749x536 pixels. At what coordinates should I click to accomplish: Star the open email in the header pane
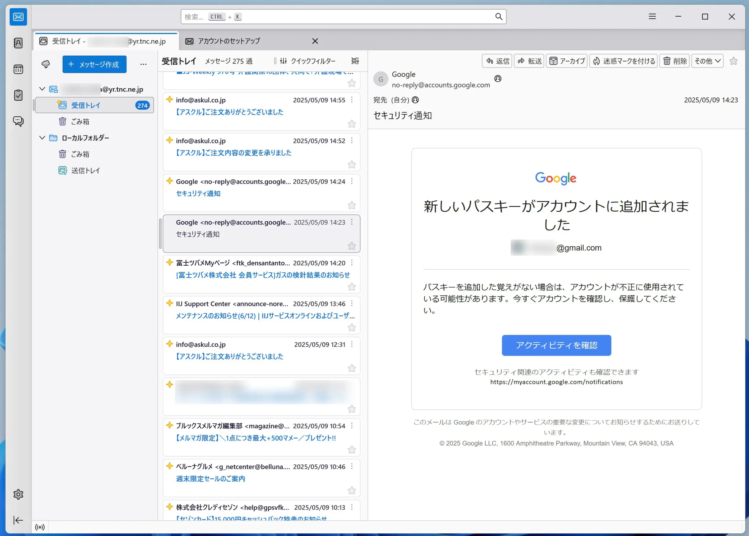734,61
